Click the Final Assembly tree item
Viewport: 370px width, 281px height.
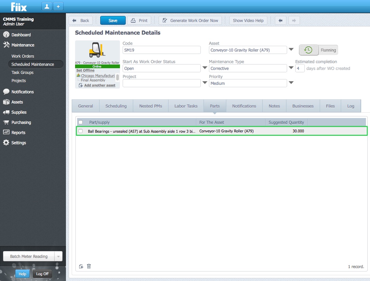pyautogui.click(x=93, y=80)
